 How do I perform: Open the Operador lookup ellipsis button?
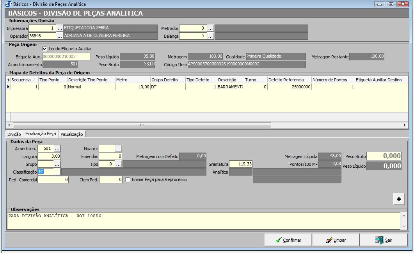click(60, 36)
